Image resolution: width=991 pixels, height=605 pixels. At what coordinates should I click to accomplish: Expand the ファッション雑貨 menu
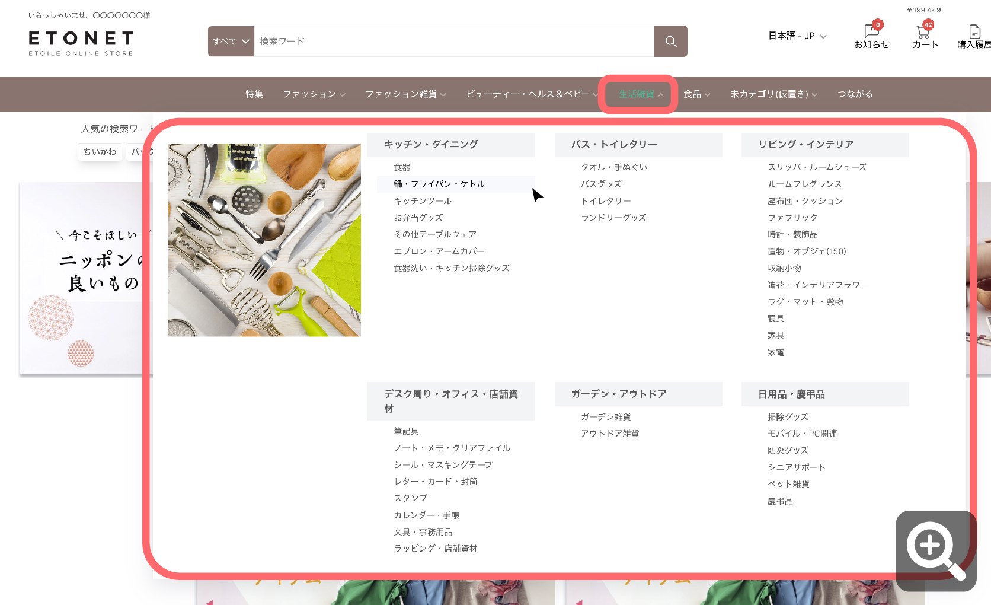pyautogui.click(x=406, y=94)
